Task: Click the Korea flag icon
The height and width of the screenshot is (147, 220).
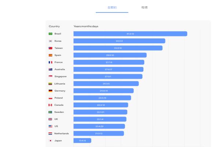Action: pyautogui.click(x=51, y=41)
